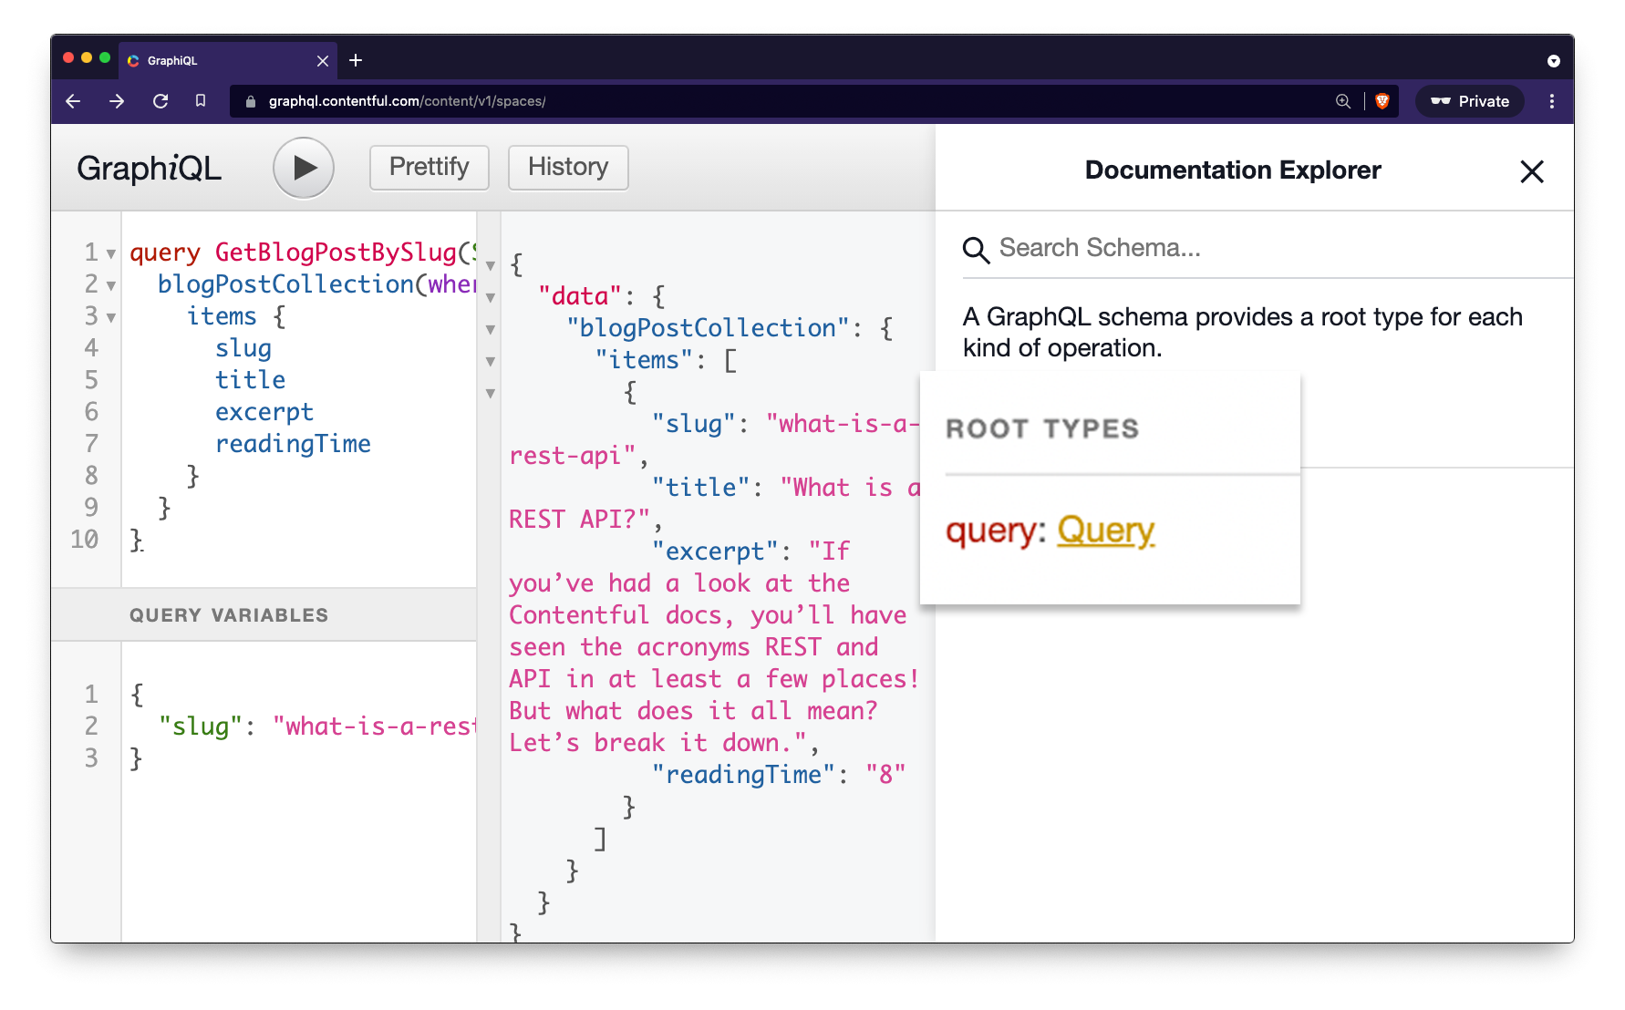Open the browser three-dot menu
The image size is (1625, 1010).
pos(1552,101)
